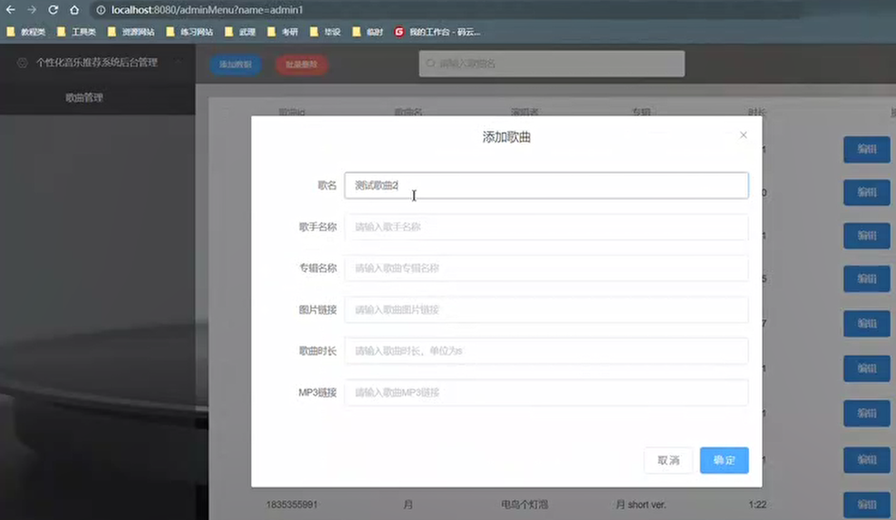Collapse the 个性化音乐推荐系统后台管理 menu chevron
This screenshot has height=520, width=896.
[x=179, y=62]
